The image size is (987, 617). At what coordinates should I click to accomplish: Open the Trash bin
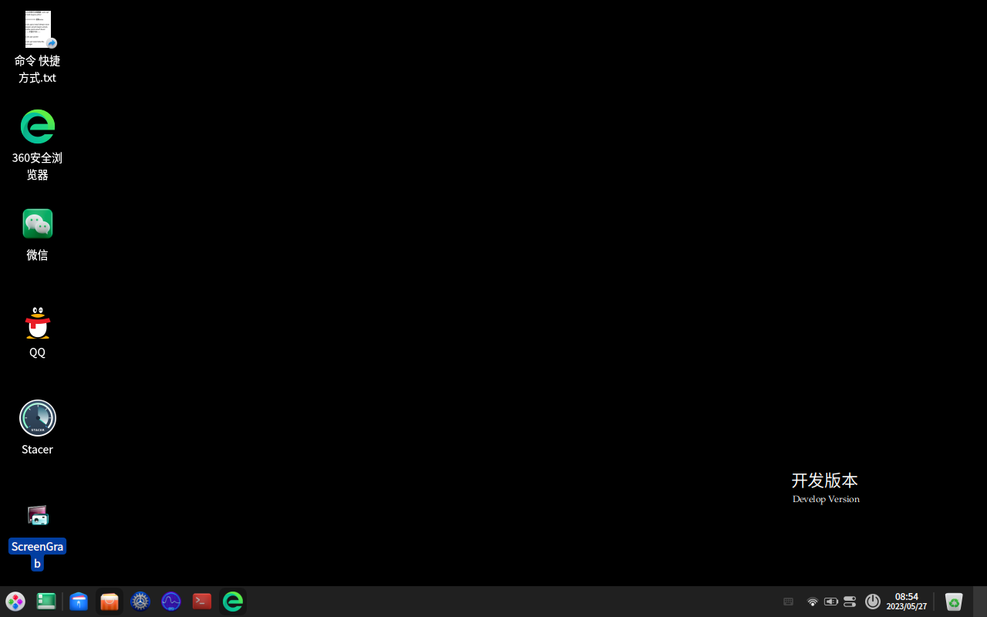[953, 602]
